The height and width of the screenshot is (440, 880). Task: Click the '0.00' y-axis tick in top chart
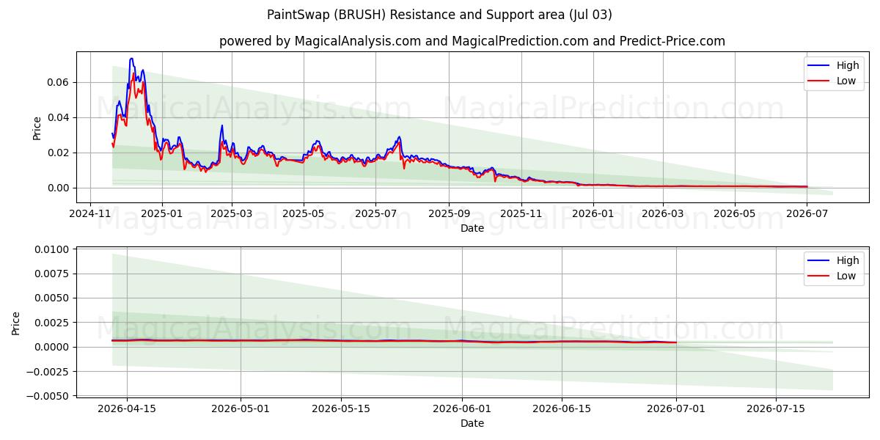(x=59, y=188)
